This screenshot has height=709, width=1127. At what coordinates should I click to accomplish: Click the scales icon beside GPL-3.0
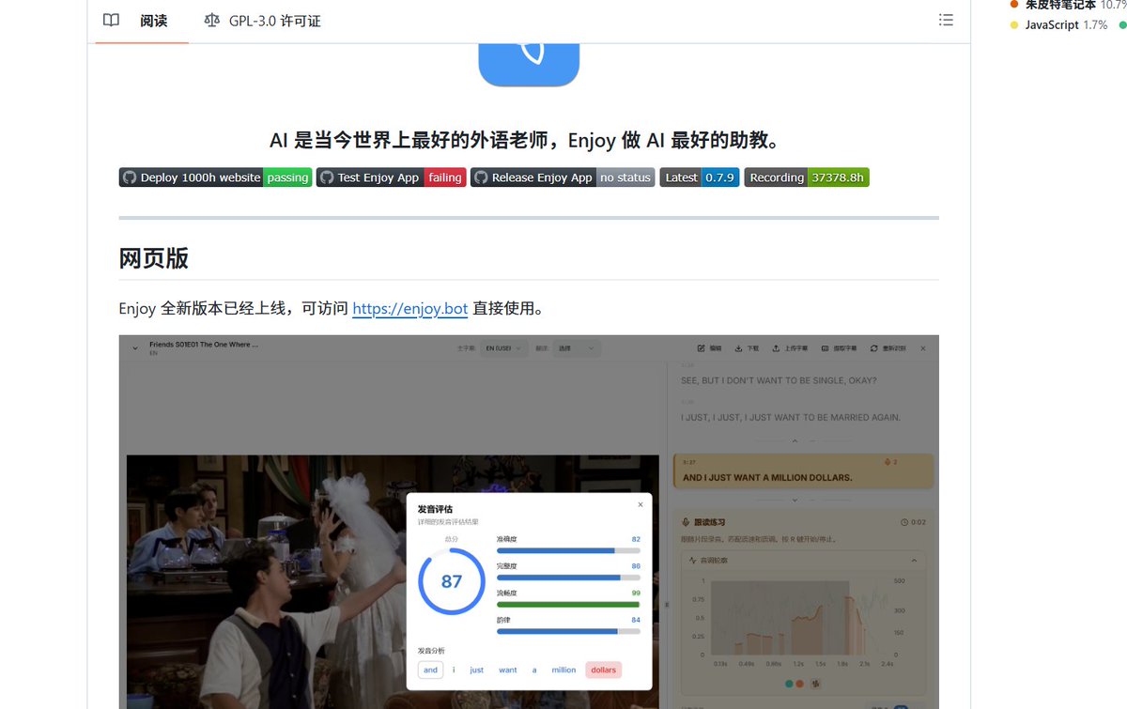(212, 21)
